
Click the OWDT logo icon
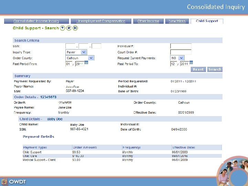point(4,182)
